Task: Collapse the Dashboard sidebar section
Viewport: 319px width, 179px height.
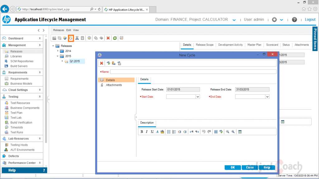Action: [x=40, y=38]
